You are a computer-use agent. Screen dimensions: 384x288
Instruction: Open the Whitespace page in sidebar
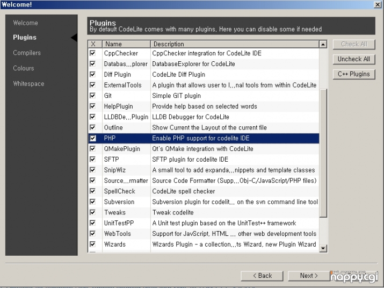tap(28, 84)
